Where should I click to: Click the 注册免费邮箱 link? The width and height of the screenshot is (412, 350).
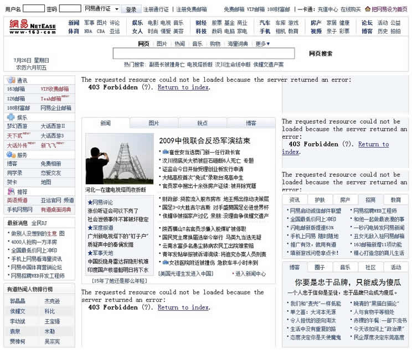click(191, 9)
